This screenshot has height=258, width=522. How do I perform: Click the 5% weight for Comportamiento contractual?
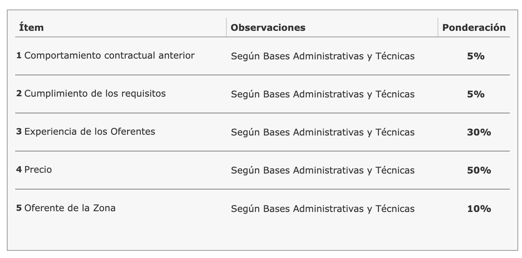pos(476,56)
